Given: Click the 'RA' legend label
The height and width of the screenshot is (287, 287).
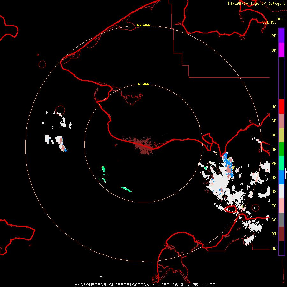Looking at the screenshot, I should click(x=274, y=164).
